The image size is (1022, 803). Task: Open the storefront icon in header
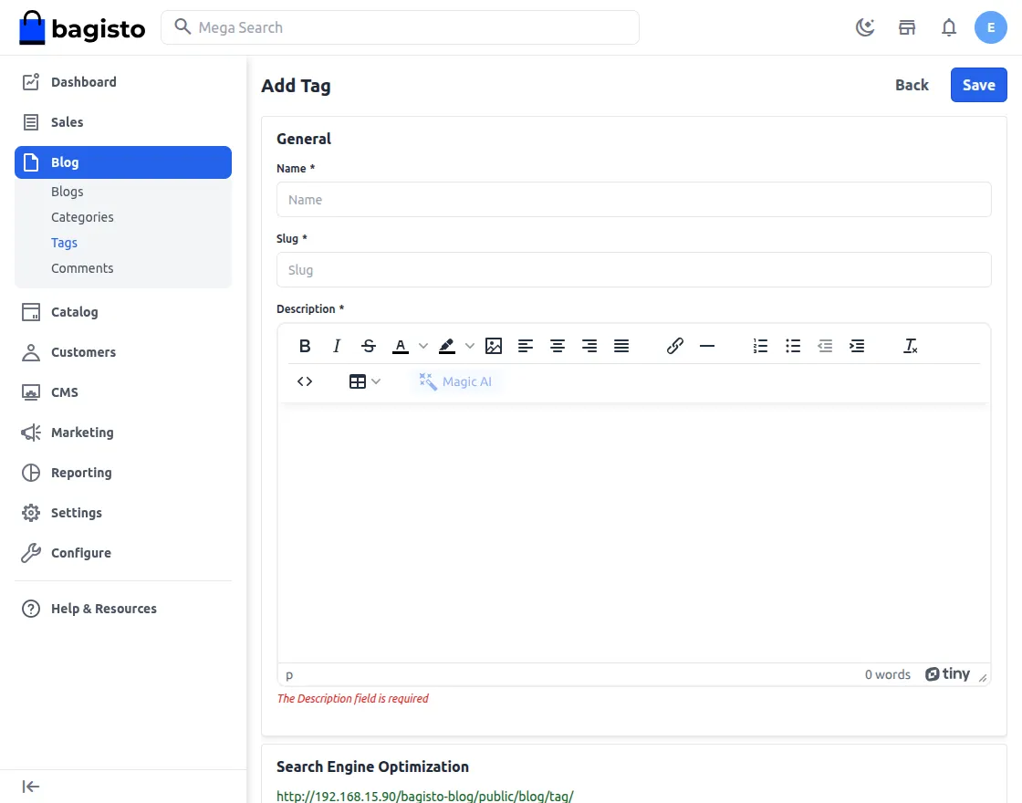[x=907, y=27]
